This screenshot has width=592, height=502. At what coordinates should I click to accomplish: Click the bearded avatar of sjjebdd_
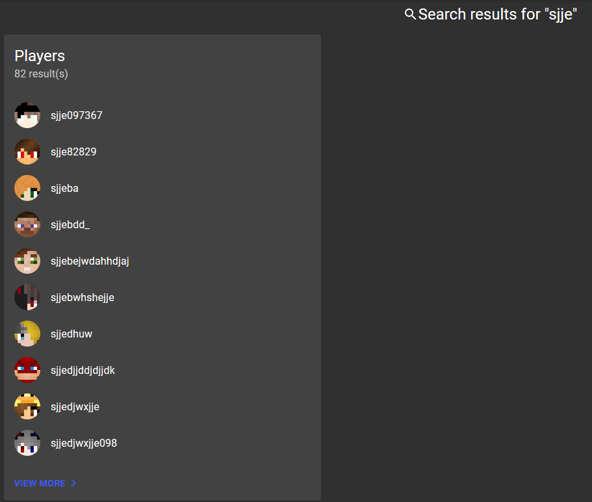coord(27,224)
